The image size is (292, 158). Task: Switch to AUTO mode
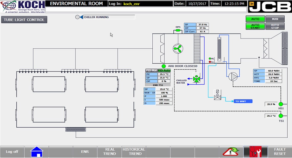click(x=255, y=19)
